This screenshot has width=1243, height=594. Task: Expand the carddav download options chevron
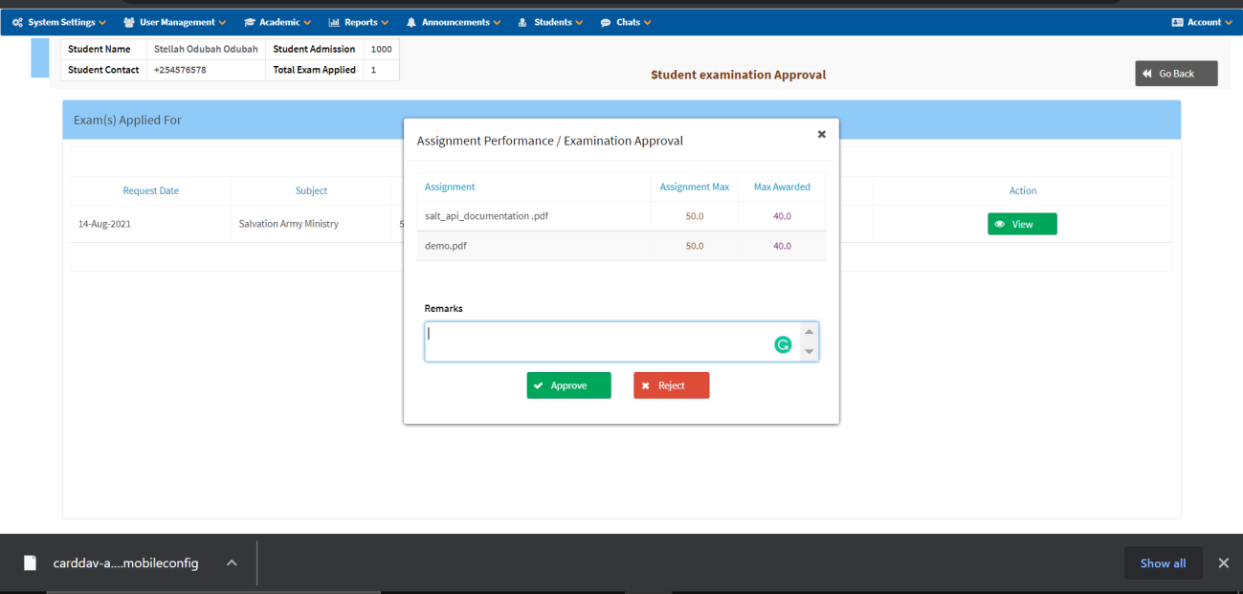(232, 562)
